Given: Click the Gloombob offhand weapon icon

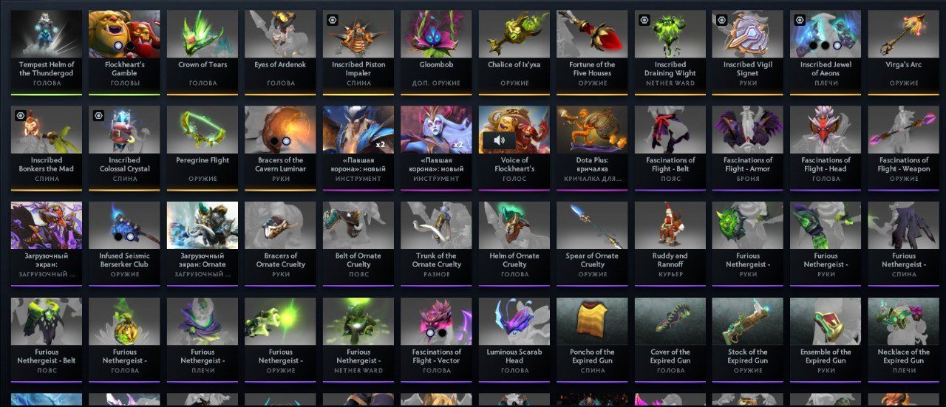Looking at the screenshot, I should coord(436,34).
